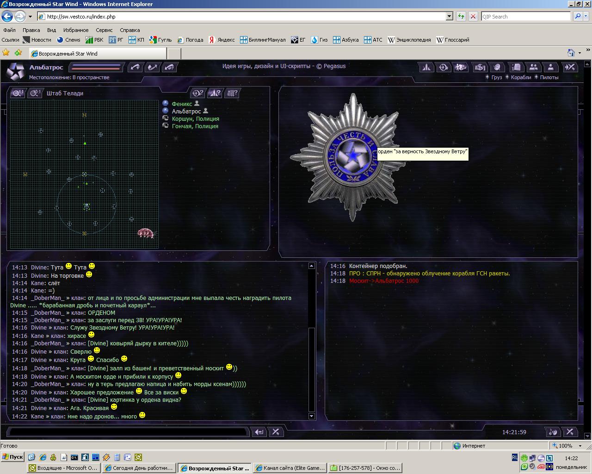Select Коршун, Полиция in ship list

click(195, 118)
